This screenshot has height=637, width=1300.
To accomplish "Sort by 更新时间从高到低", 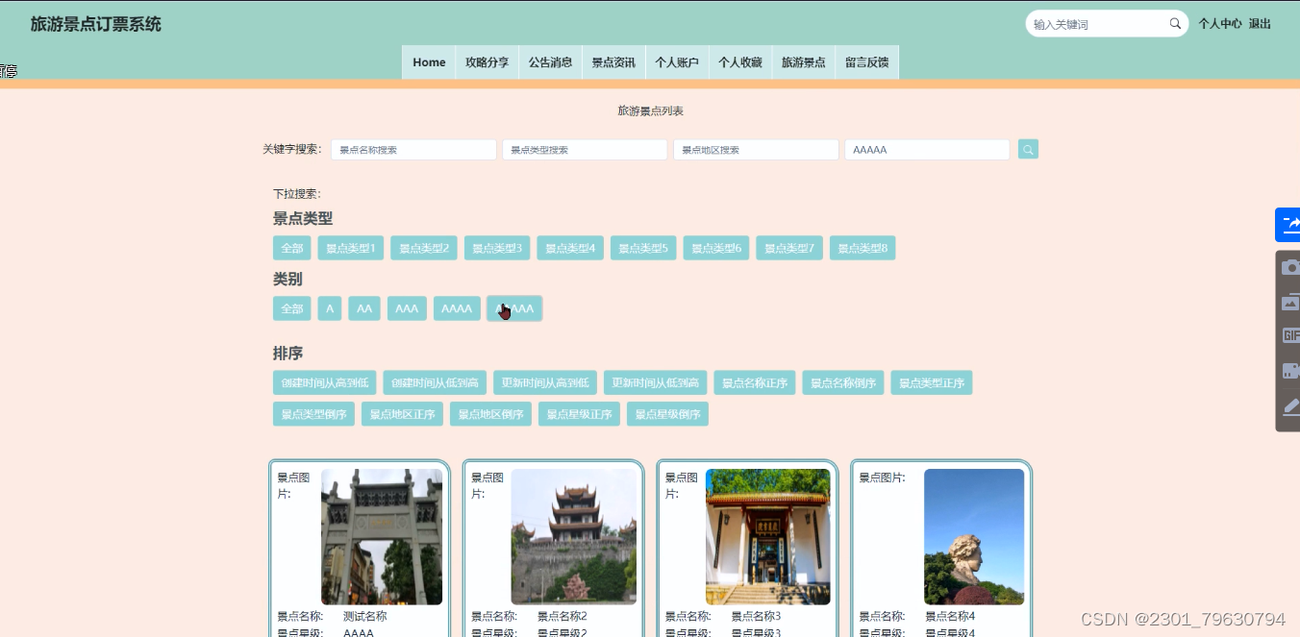I will click(x=545, y=382).
